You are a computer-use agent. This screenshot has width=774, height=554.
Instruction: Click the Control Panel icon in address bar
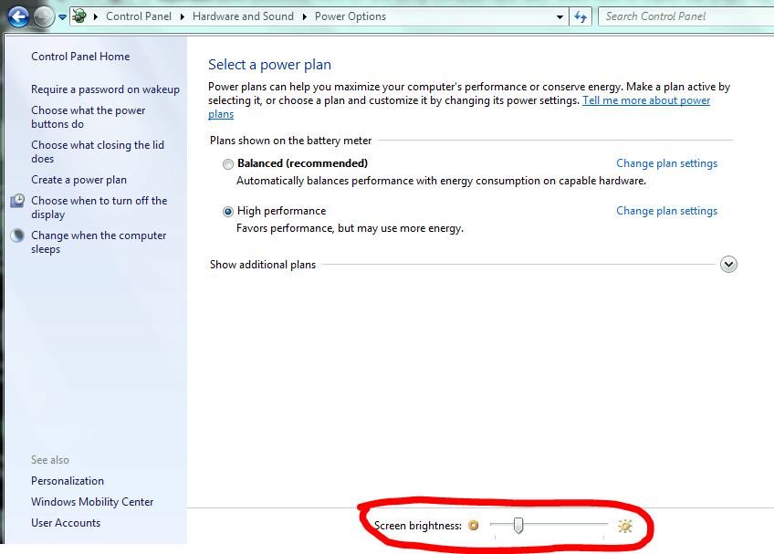click(80, 16)
